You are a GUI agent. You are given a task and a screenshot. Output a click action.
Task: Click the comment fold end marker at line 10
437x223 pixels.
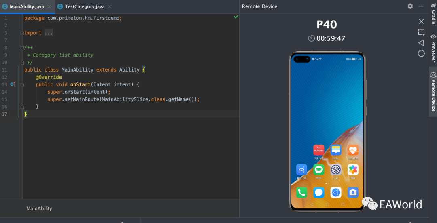point(22,62)
